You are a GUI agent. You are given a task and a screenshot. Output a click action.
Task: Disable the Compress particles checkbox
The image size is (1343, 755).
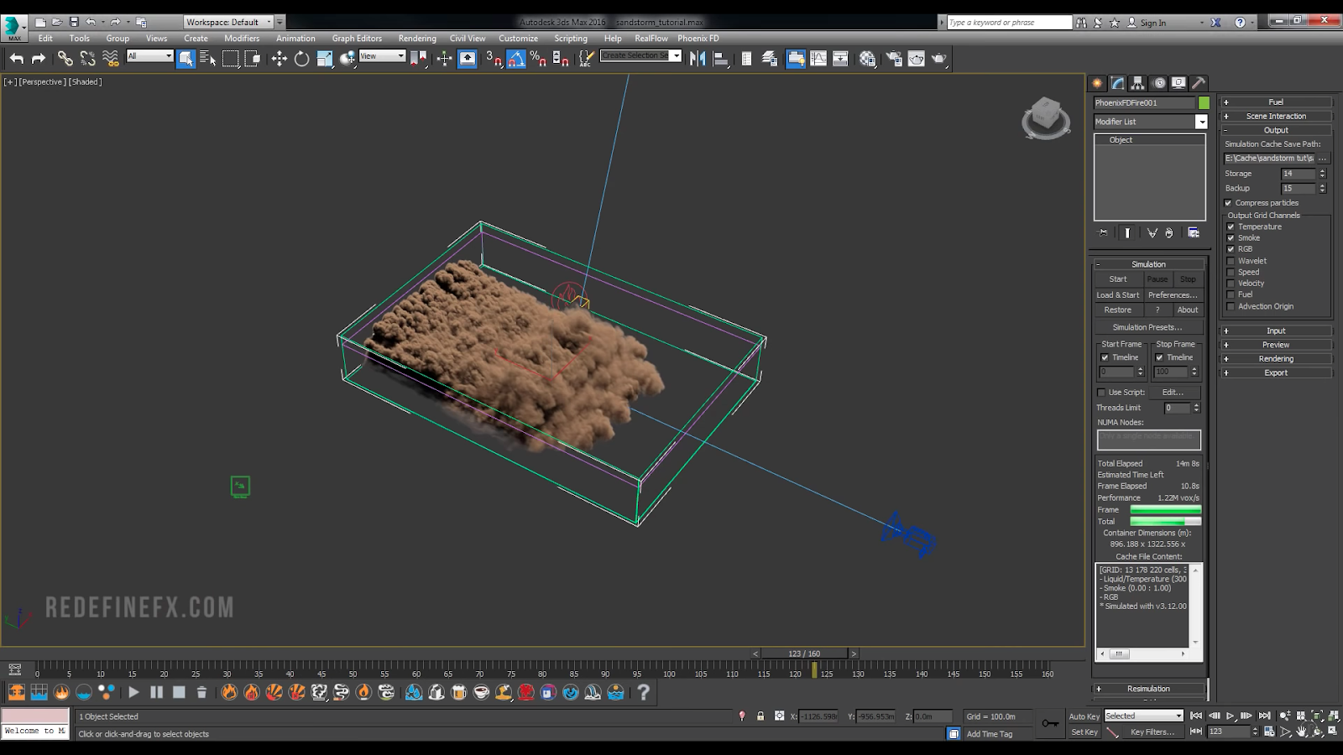[x=1228, y=203]
